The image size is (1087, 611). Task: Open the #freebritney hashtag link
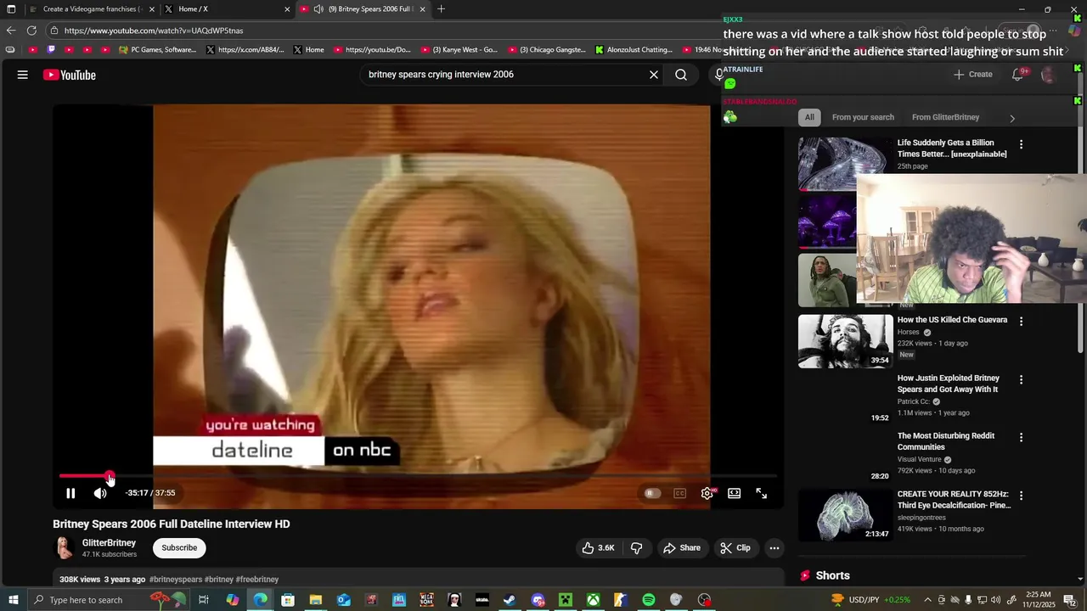point(257,580)
